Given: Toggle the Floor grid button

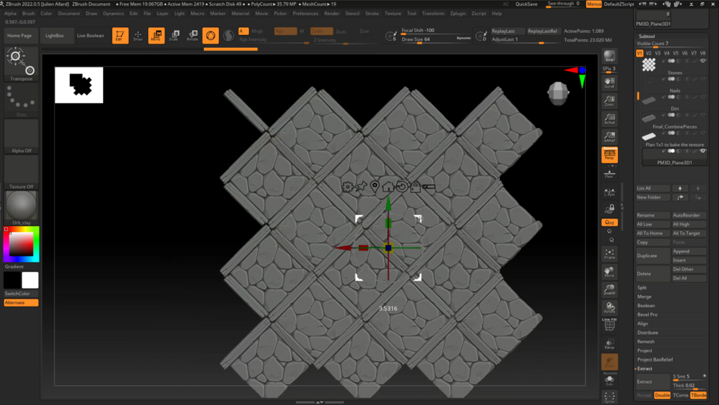Looking at the screenshot, I should [610, 174].
